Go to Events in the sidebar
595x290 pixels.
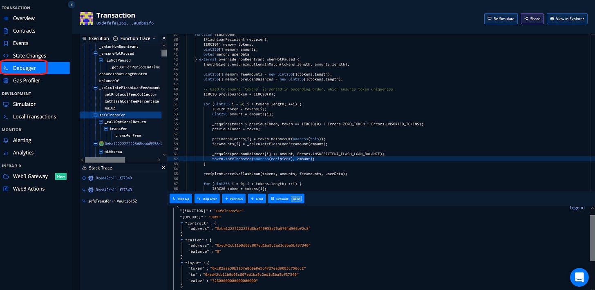20,43
